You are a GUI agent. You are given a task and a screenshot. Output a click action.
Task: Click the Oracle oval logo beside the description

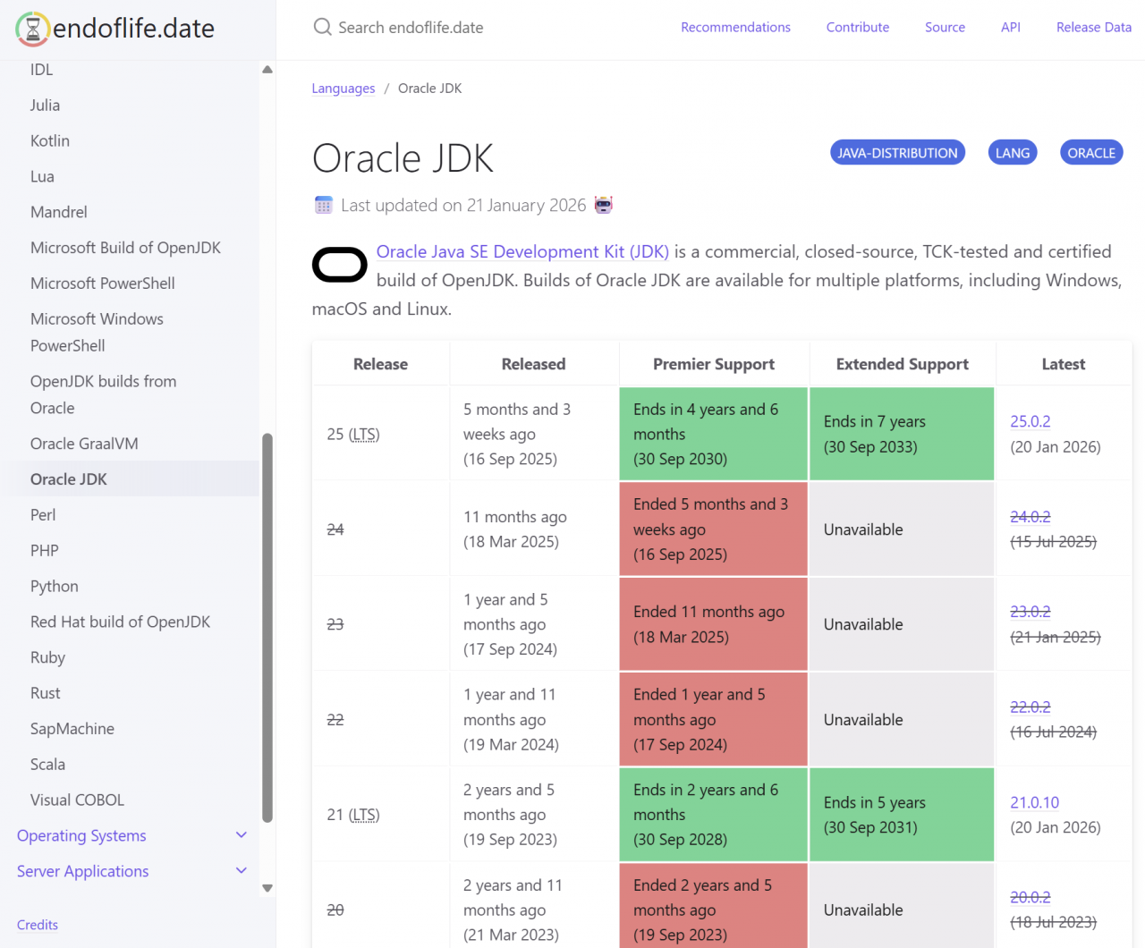pyautogui.click(x=339, y=265)
